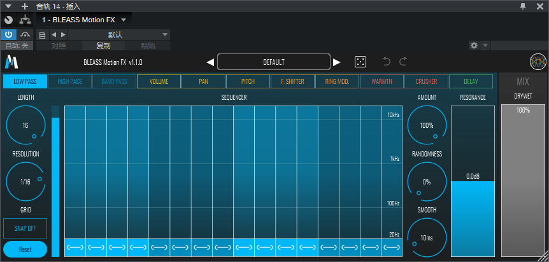
Task: Click the first sequencer step column
Action: tap(75, 172)
